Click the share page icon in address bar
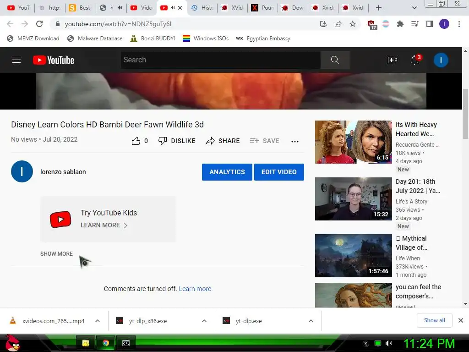The image size is (469, 352). (338, 24)
